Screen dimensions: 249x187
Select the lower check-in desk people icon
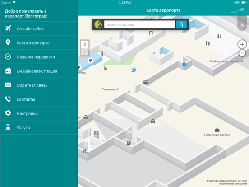207,43
